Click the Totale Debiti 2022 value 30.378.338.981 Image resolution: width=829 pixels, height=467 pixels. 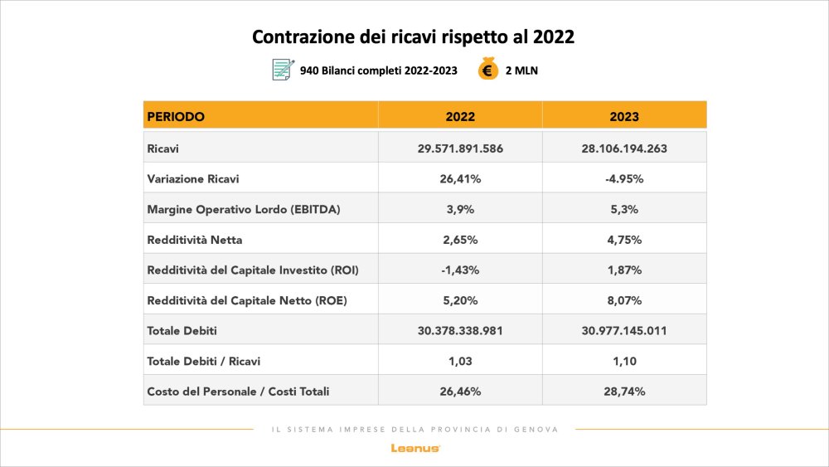[460, 330]
